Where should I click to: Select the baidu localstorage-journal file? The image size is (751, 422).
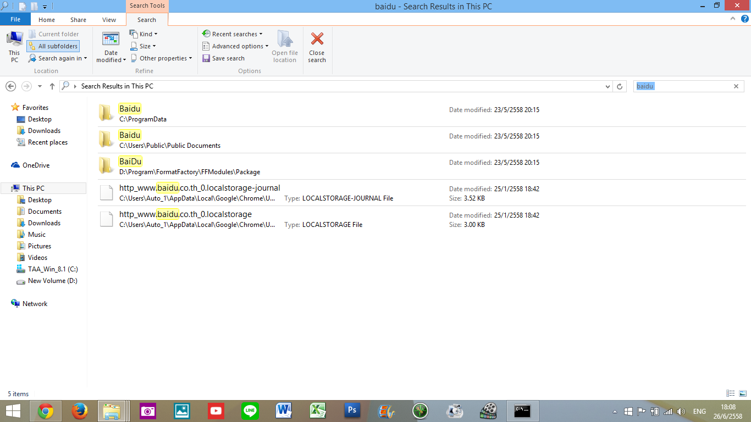pos(422,193)
